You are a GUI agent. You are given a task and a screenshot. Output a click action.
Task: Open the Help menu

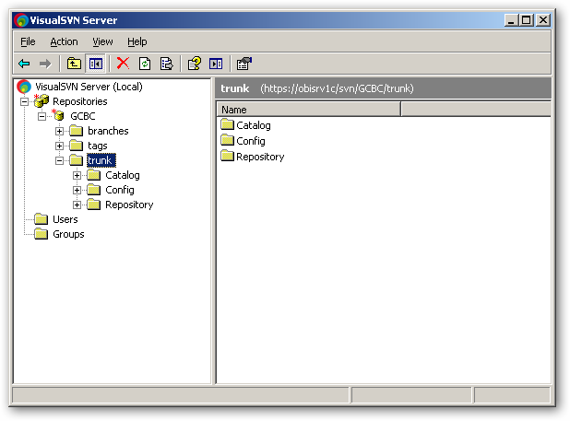pyautogui.click(x=137, y=41)
